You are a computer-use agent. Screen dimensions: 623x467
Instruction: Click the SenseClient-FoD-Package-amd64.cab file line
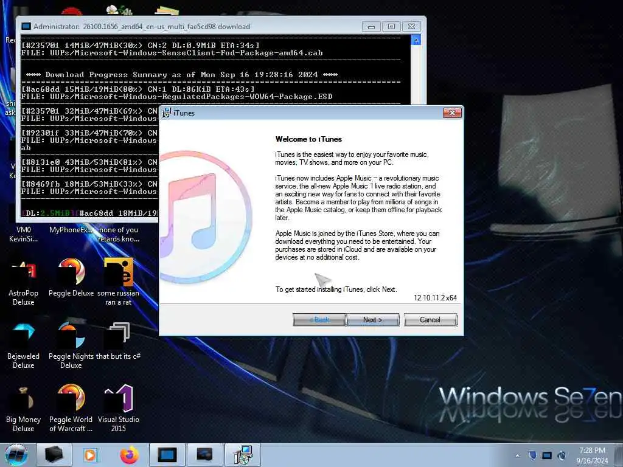pos(172,53)
